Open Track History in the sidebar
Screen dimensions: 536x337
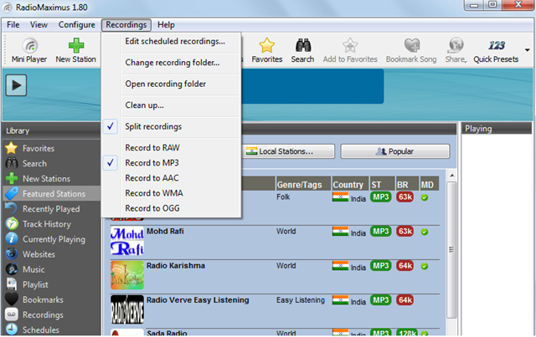click(52, 224)
